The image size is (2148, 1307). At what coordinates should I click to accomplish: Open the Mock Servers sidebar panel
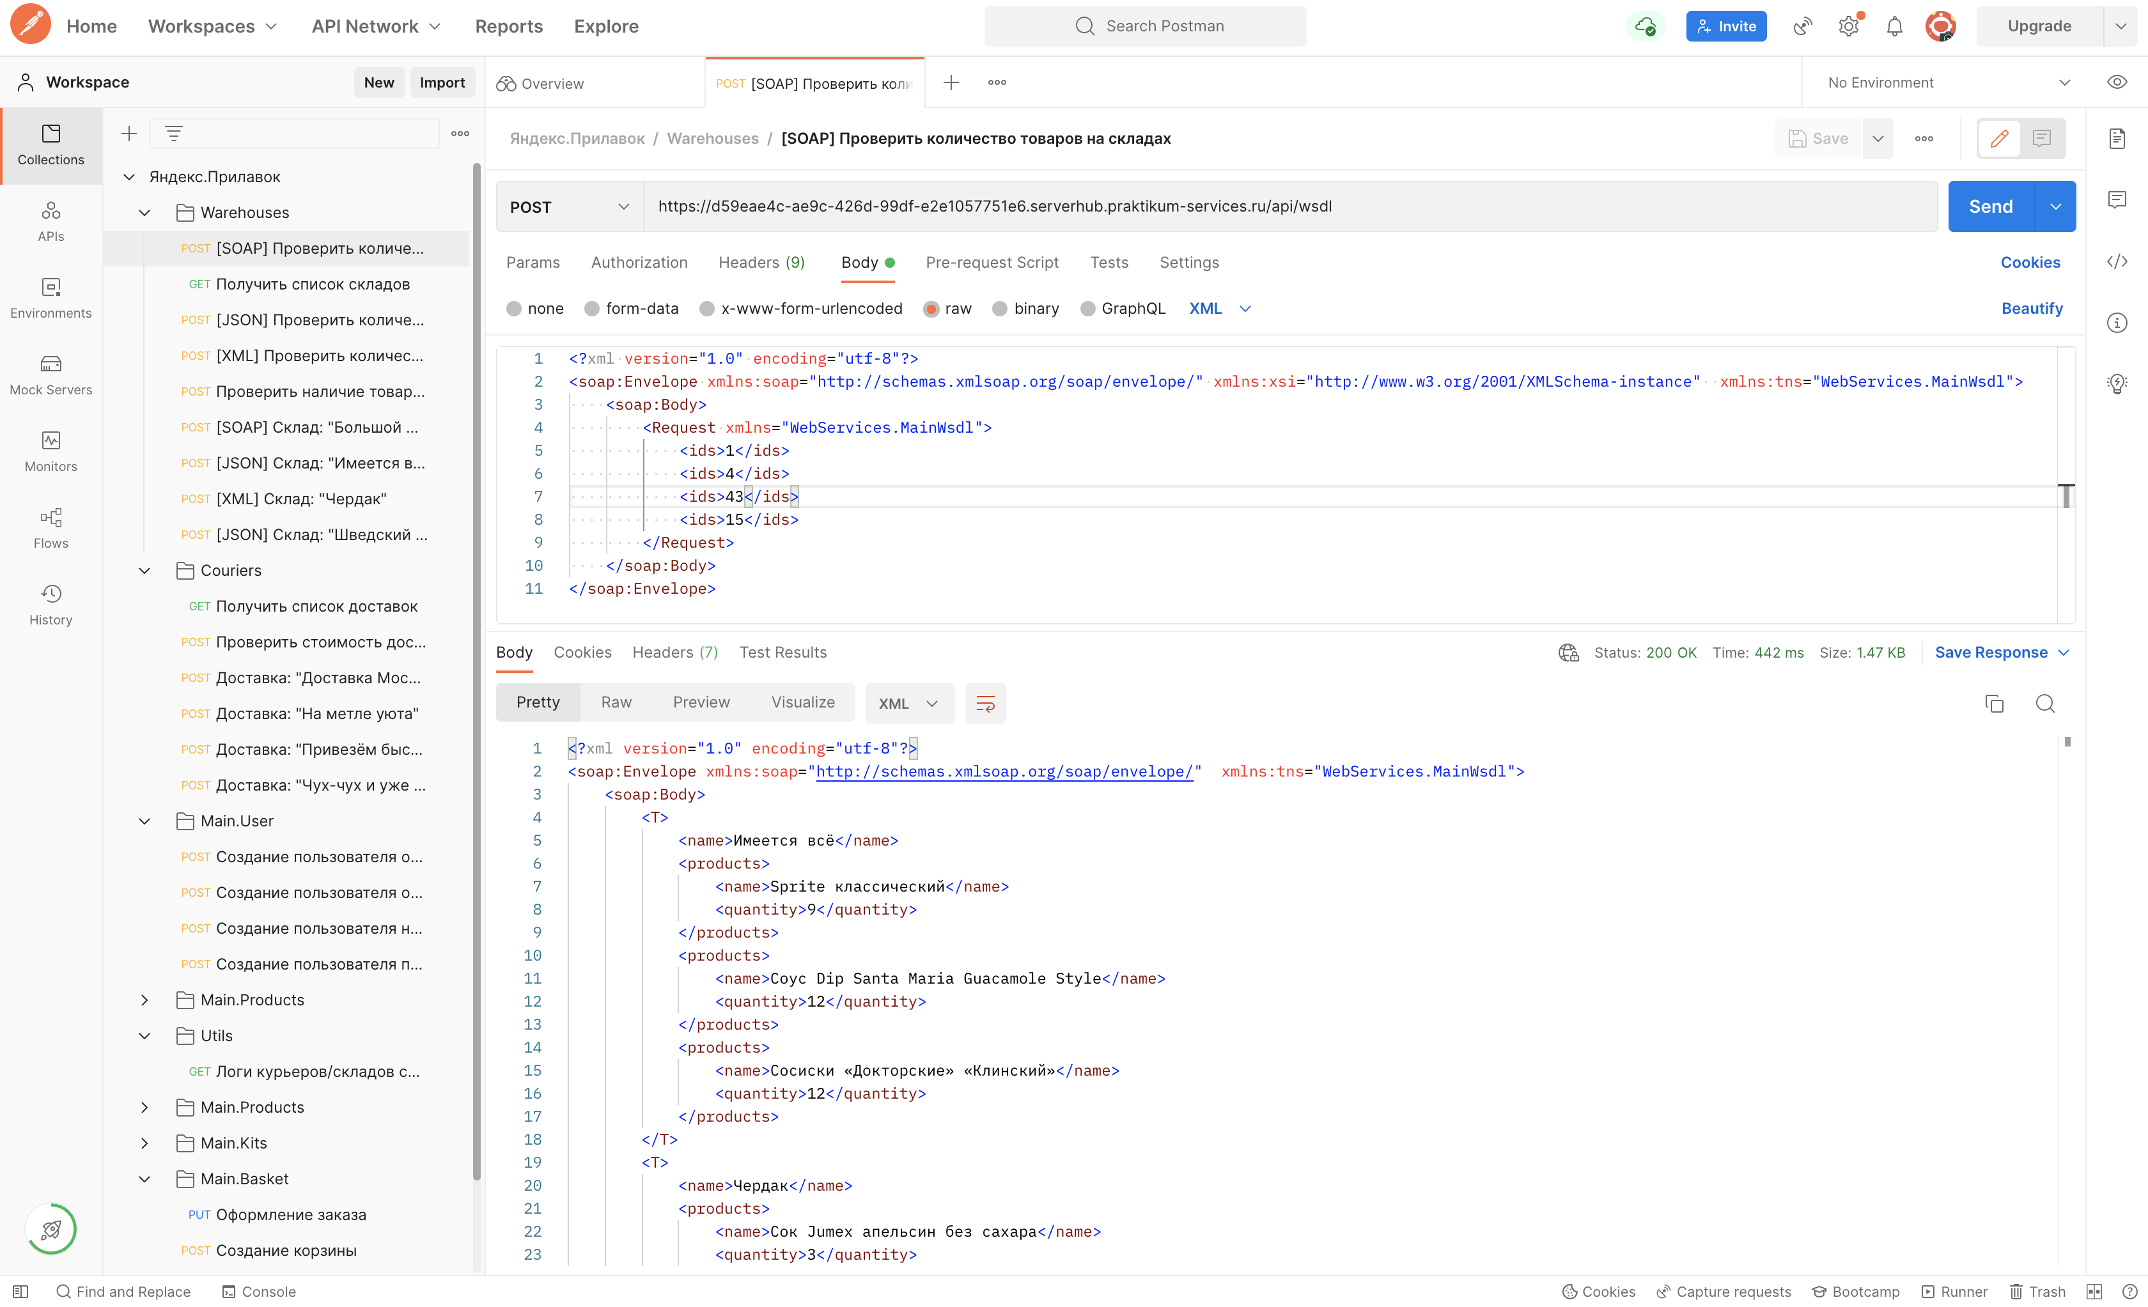51,375
